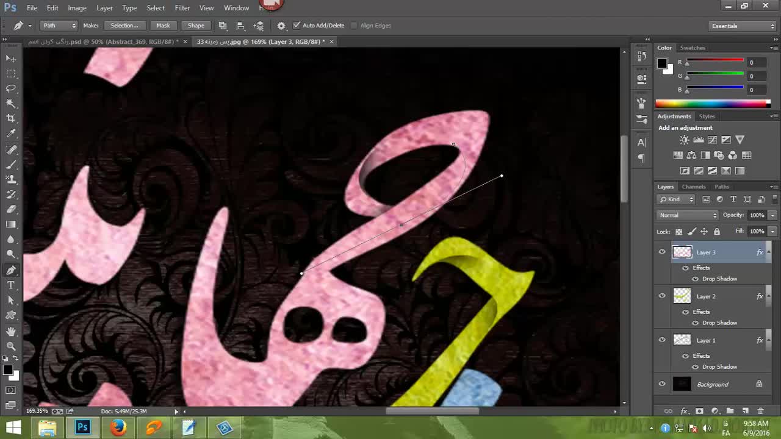Pick the Eyedropper tool

click(x=11, y=134)
